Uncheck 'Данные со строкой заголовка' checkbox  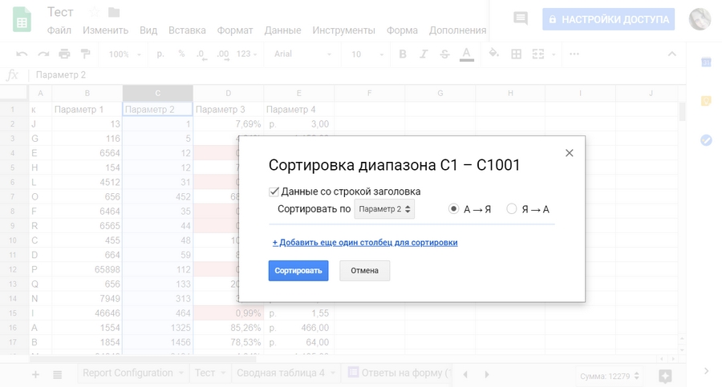[274, 191]
